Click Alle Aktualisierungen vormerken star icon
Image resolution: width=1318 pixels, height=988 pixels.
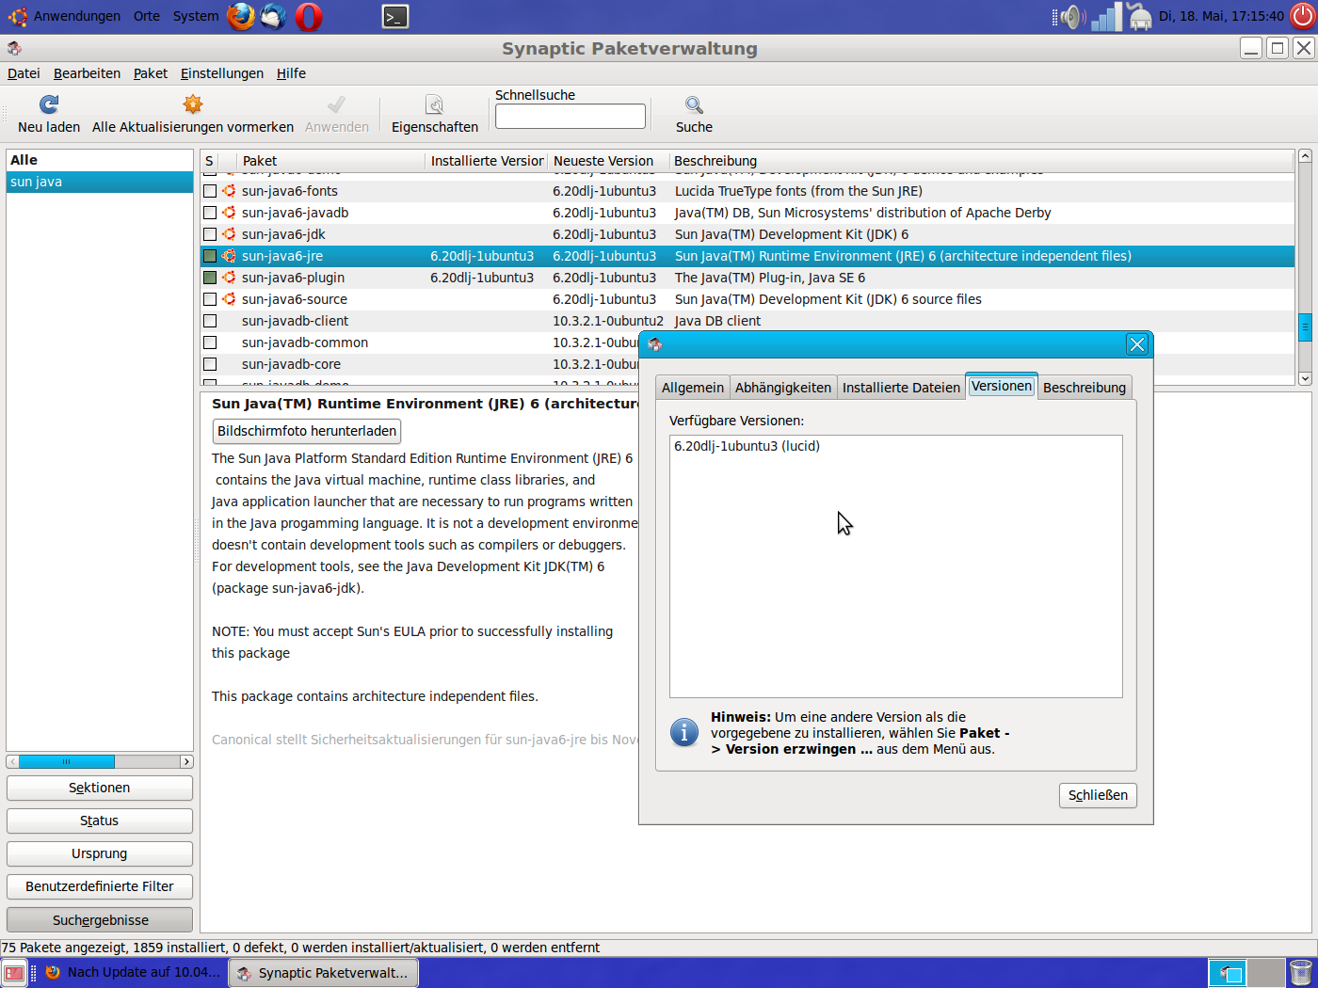click(x=193, y=104)
